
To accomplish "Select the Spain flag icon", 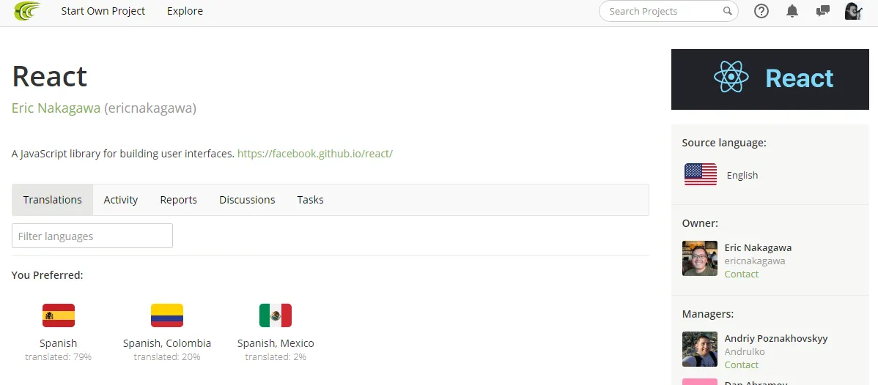I will (58, 315).
